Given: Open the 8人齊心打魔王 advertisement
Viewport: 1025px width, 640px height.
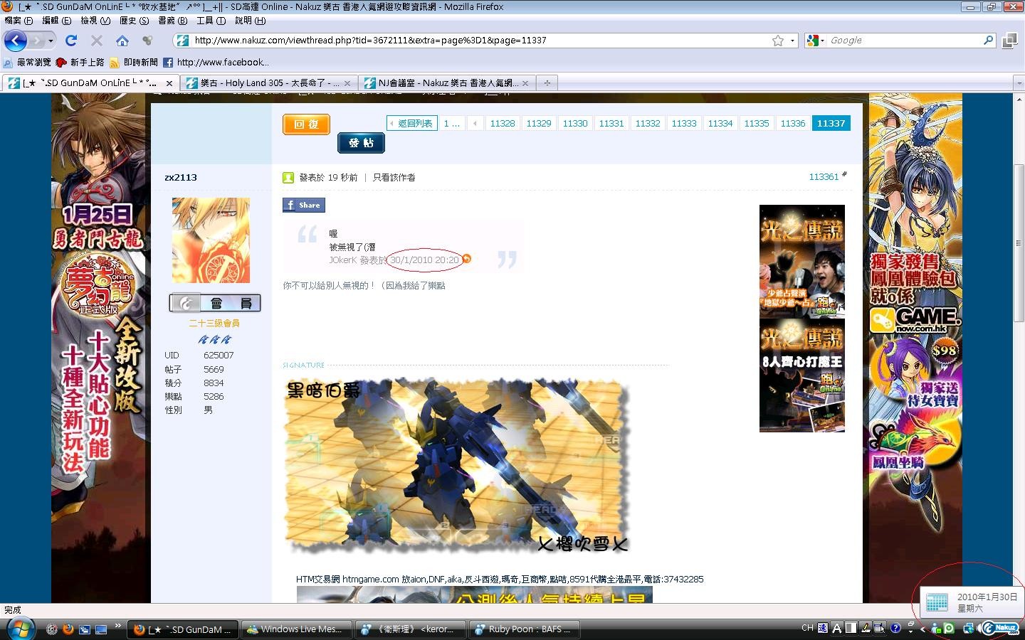Looking at the screenshot, I should (802, 375).
